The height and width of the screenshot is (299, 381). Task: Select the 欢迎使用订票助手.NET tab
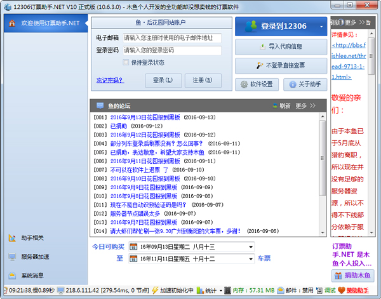pyautogui.click(x=46, y=23)
